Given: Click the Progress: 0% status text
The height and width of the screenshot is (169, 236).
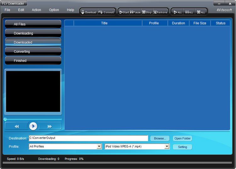Looking at the screenshot, I should tap(74, 159).
